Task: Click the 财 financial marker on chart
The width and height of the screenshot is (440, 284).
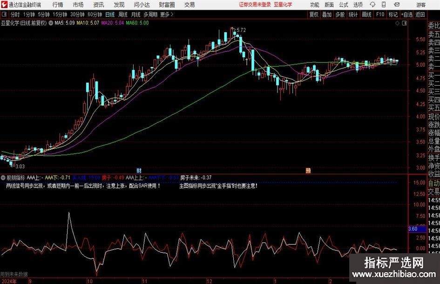Action: coord(139,170)
